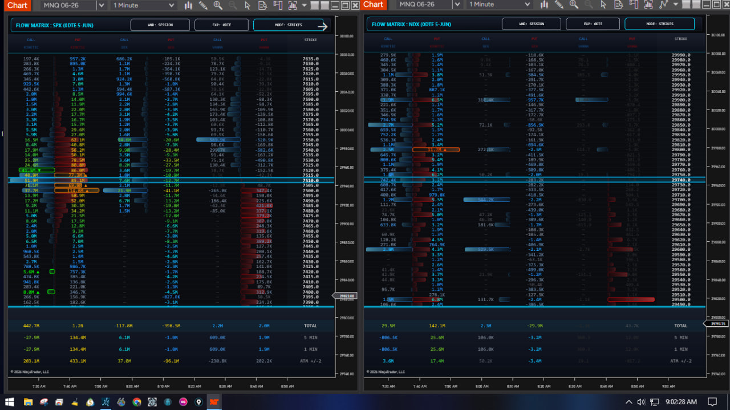Click 29793.75 price marker on right axis
Viewport: 730px width, 410px height.
click(x=717, y=324)
